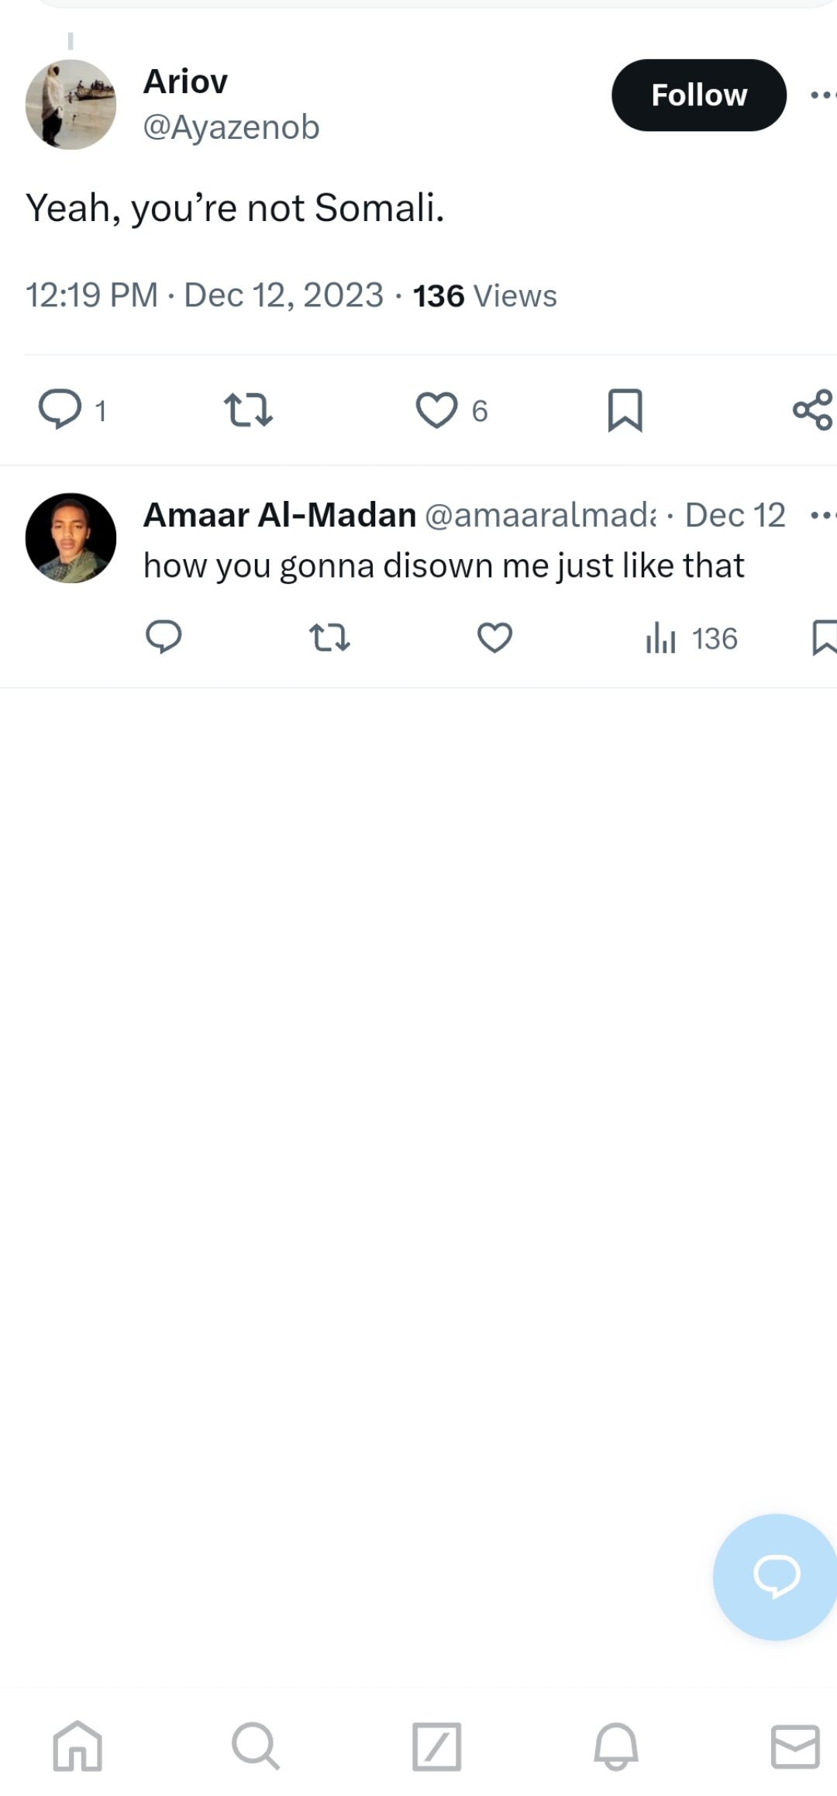View analytics for Amaar's reply
The width and height of the screenshot is (837, 1796).
coord(691,638)
